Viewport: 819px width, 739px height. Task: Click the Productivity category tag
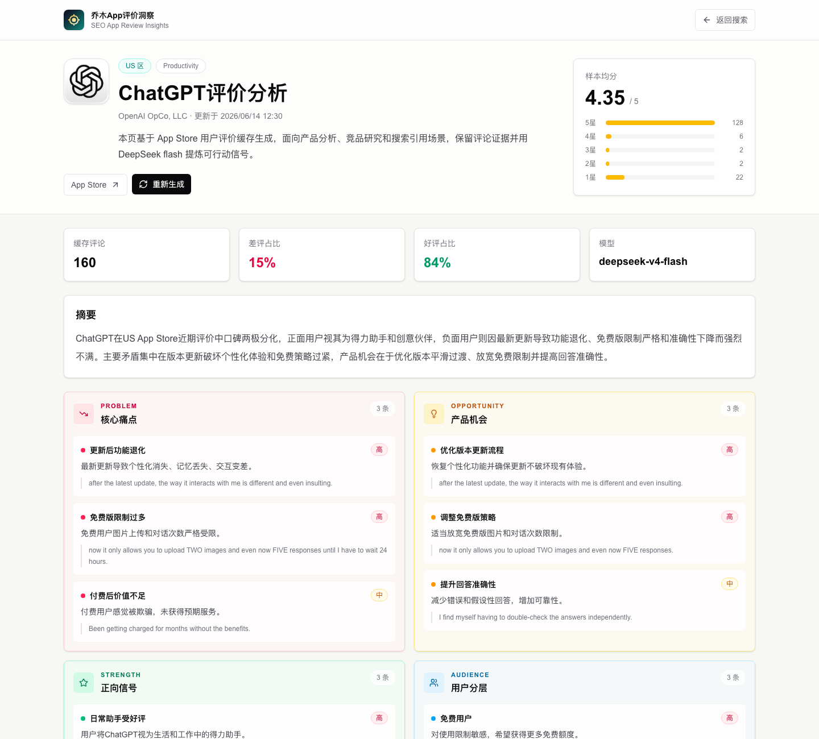coord(181,66)
